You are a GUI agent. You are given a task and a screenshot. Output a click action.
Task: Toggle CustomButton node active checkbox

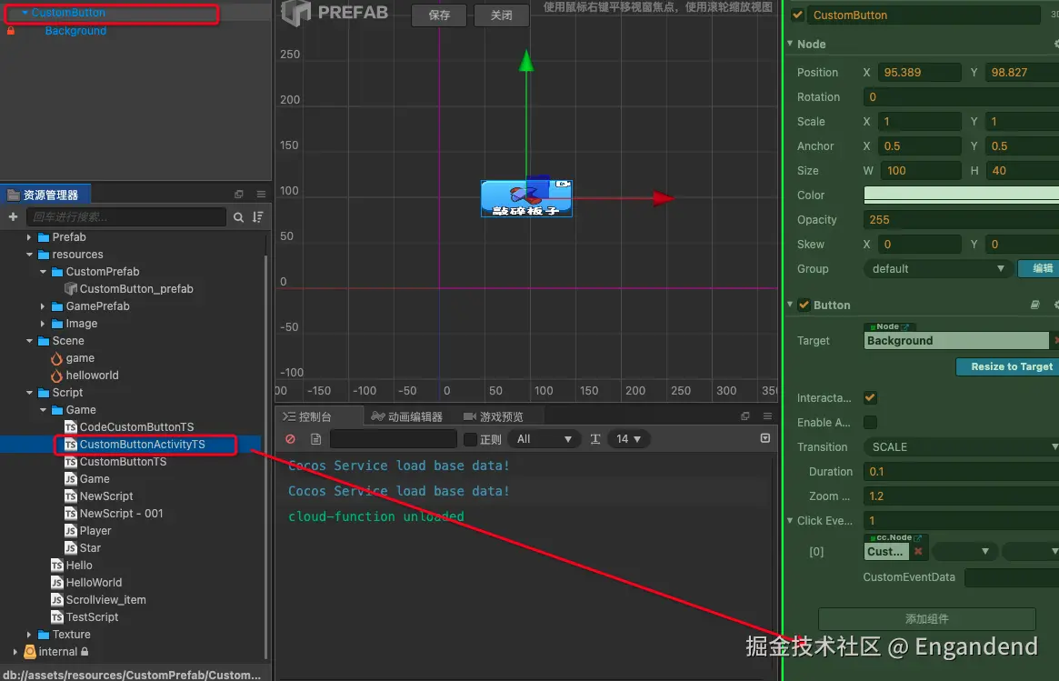[x=797, y=15]
